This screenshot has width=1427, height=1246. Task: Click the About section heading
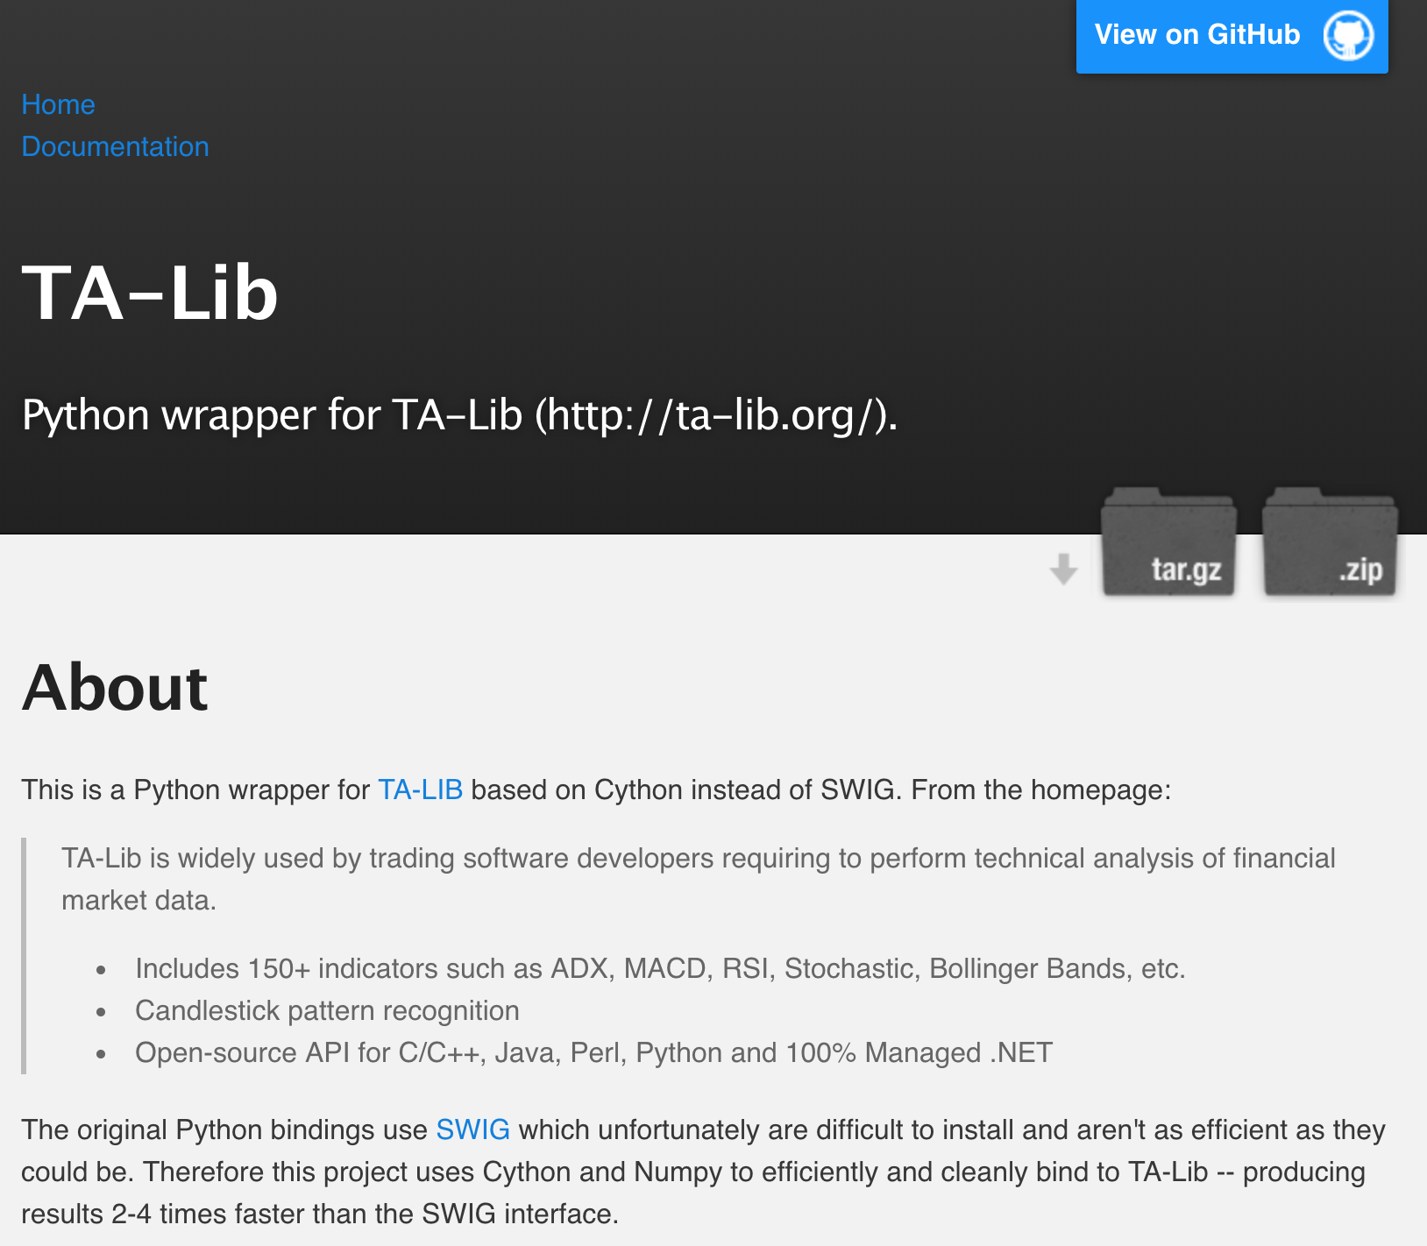point(115,688)
